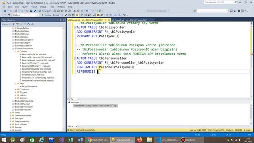Click the Parse checkmark icon
254x143 pixels.
[x=66, y=15]
